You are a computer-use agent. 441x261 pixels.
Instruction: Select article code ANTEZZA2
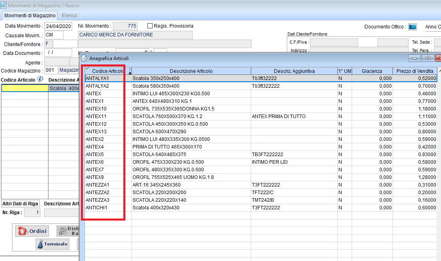click(x=97, y=192)
